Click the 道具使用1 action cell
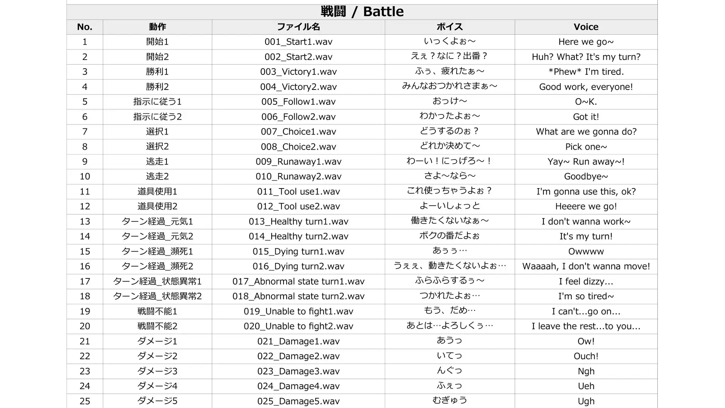Viewport: 725px width, 408px height. [157, 192]
